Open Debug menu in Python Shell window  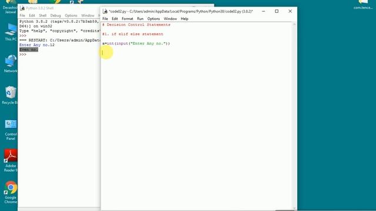coord(55,16)
